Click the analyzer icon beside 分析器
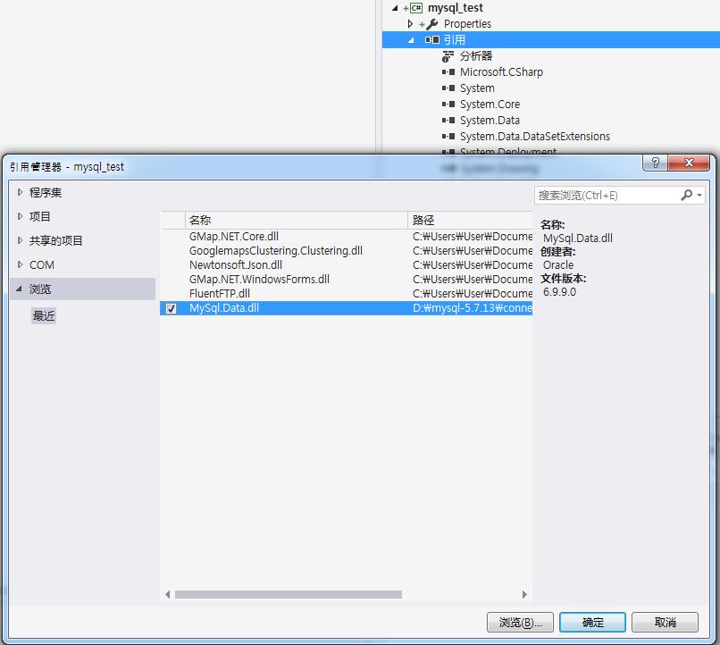 pyautogui.click(x=448, y=56)
